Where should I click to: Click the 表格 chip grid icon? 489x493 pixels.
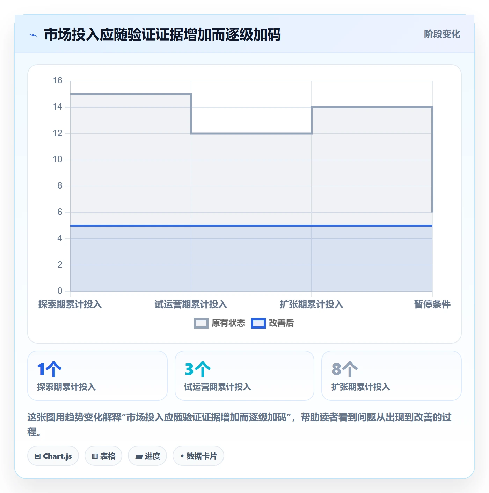95,456
